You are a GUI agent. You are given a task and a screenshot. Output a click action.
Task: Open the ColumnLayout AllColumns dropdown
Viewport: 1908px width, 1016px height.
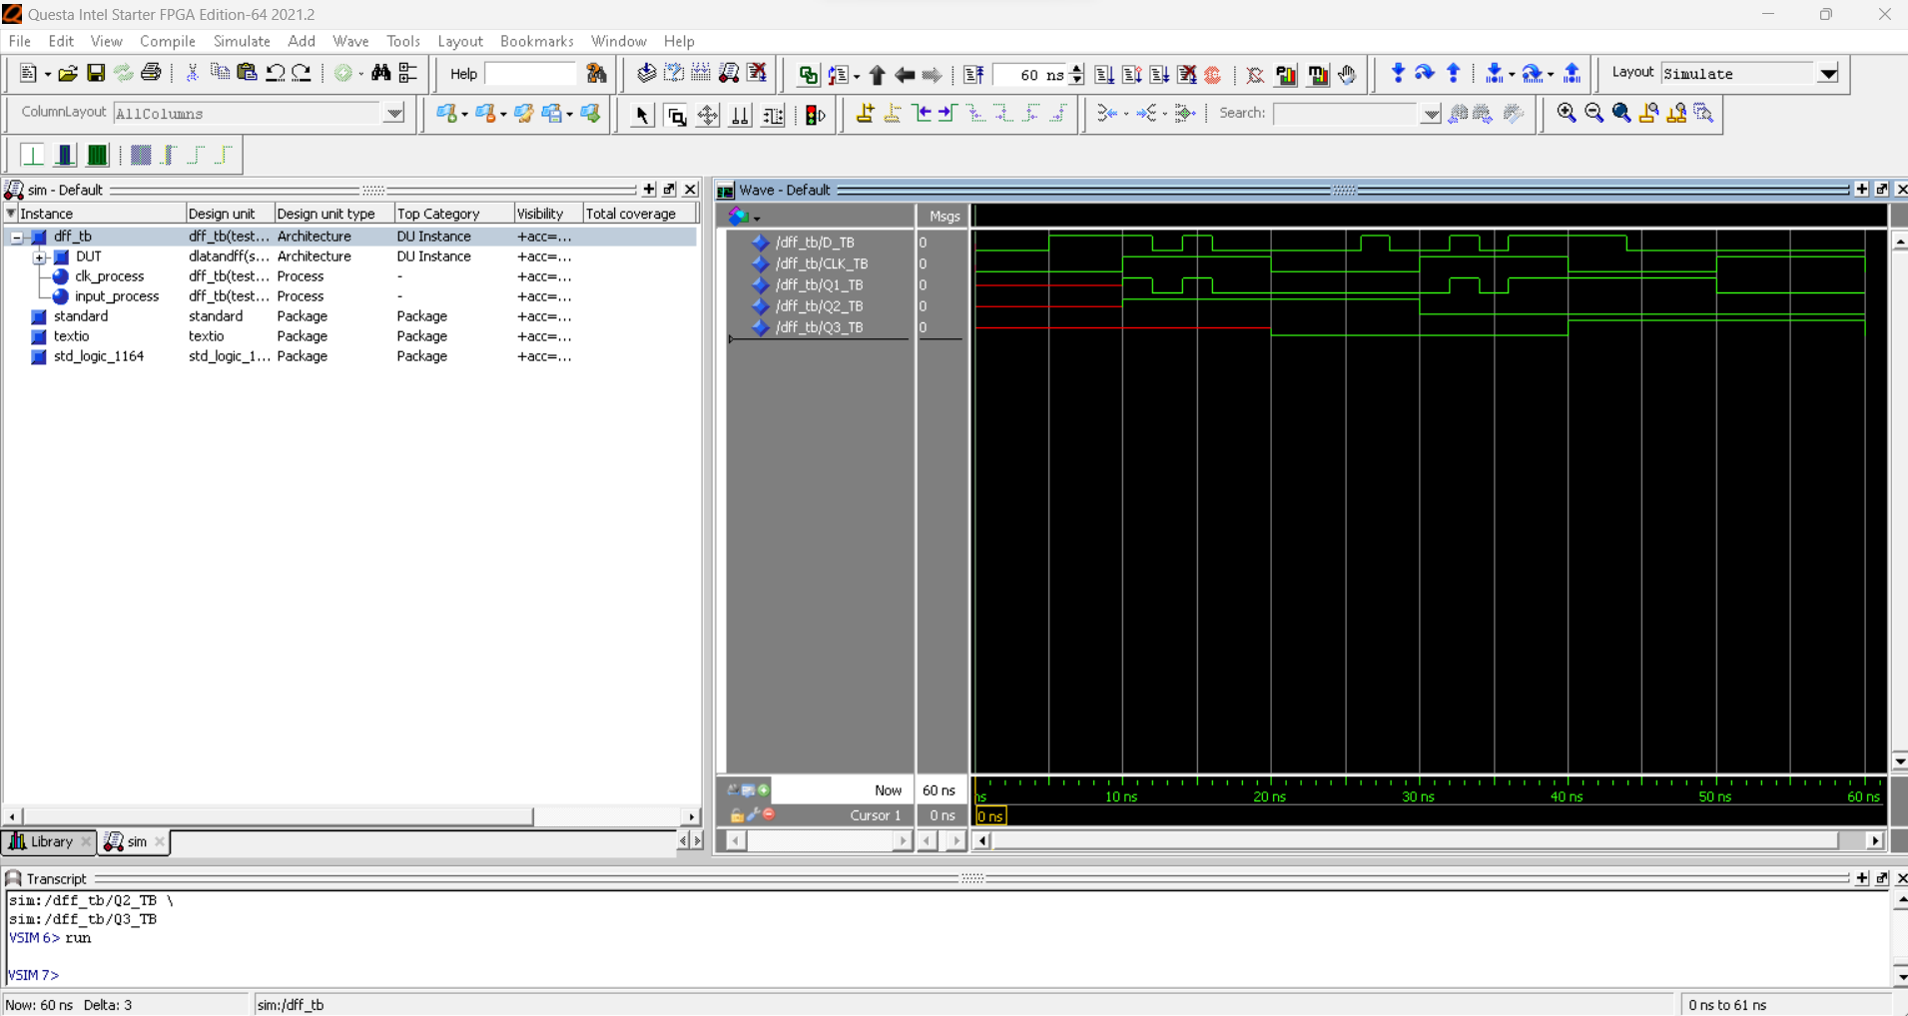tap(393, 113)
